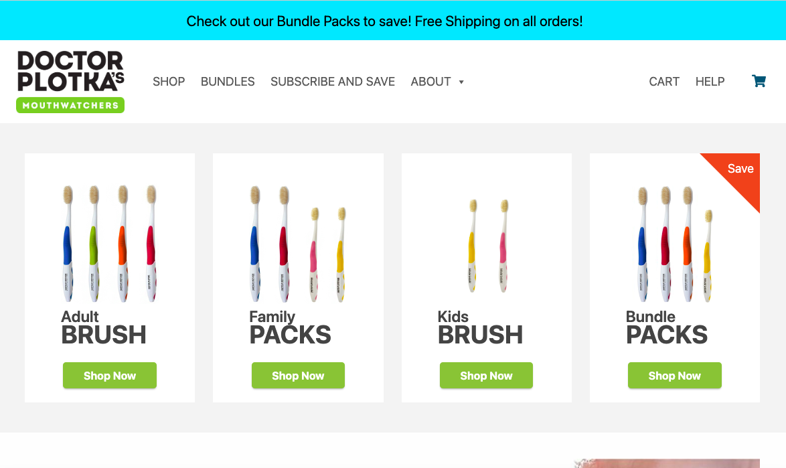Image resolution: width=786 pixels, height=468 pixels.
Task: Select the Family Packs toothbrush image
Action: pos(298,244)
